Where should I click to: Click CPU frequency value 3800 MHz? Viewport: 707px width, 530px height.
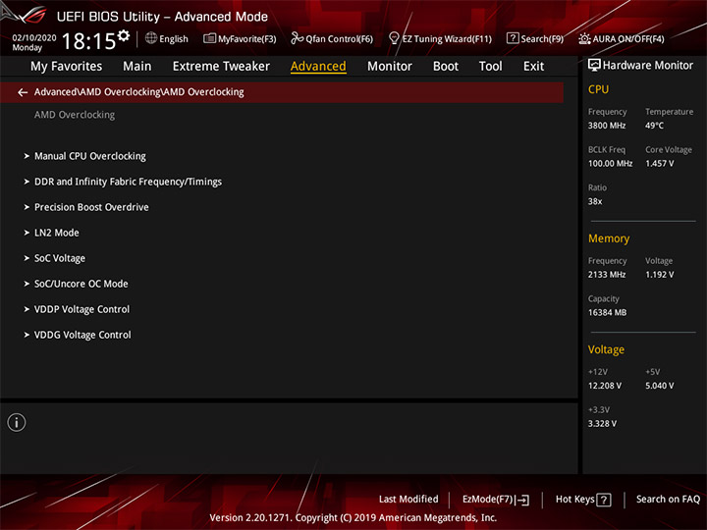coord(607,126)
